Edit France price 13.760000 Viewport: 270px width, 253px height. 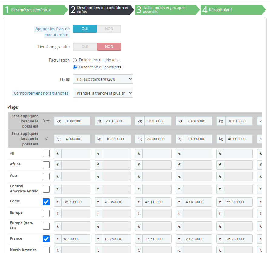tap(116, 239)
